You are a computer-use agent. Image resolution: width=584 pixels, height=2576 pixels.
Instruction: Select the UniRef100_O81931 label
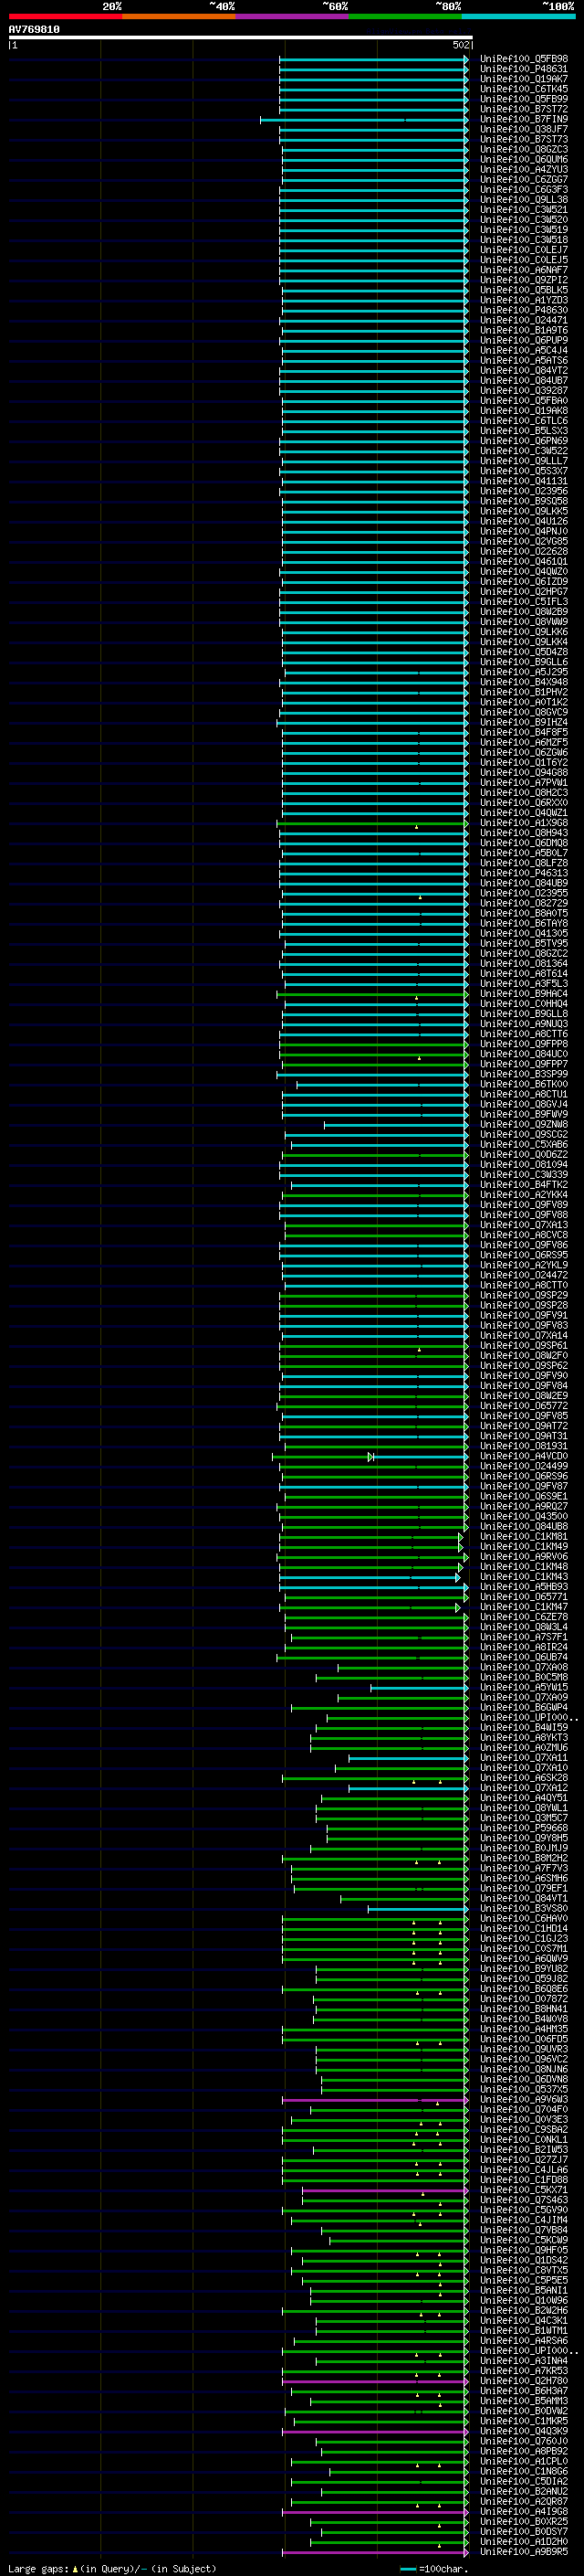[523, 1446]
